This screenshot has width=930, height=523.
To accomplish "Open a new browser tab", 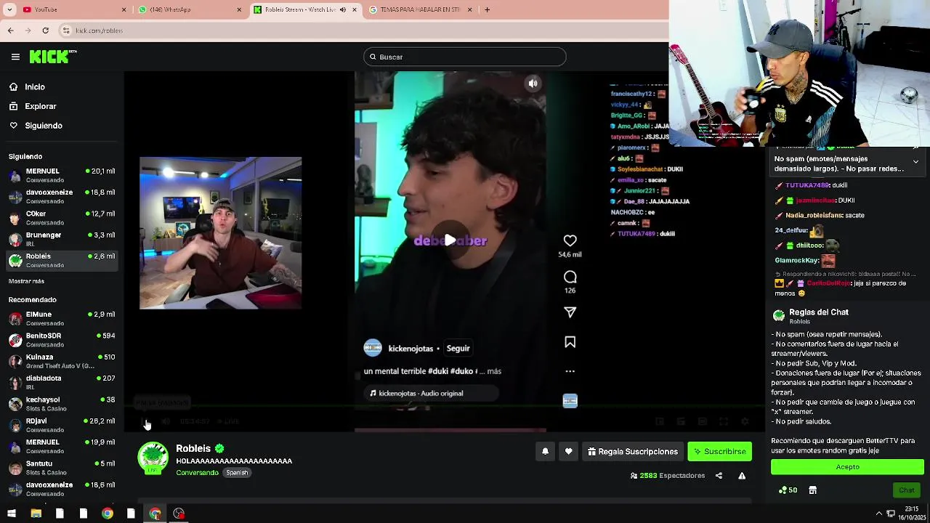I will point(487,9).
